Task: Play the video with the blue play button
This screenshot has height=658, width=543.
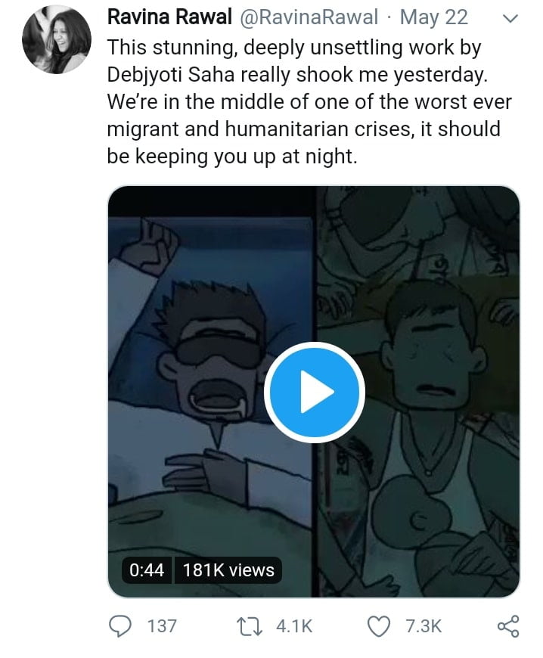Action: tap(314, 392)
